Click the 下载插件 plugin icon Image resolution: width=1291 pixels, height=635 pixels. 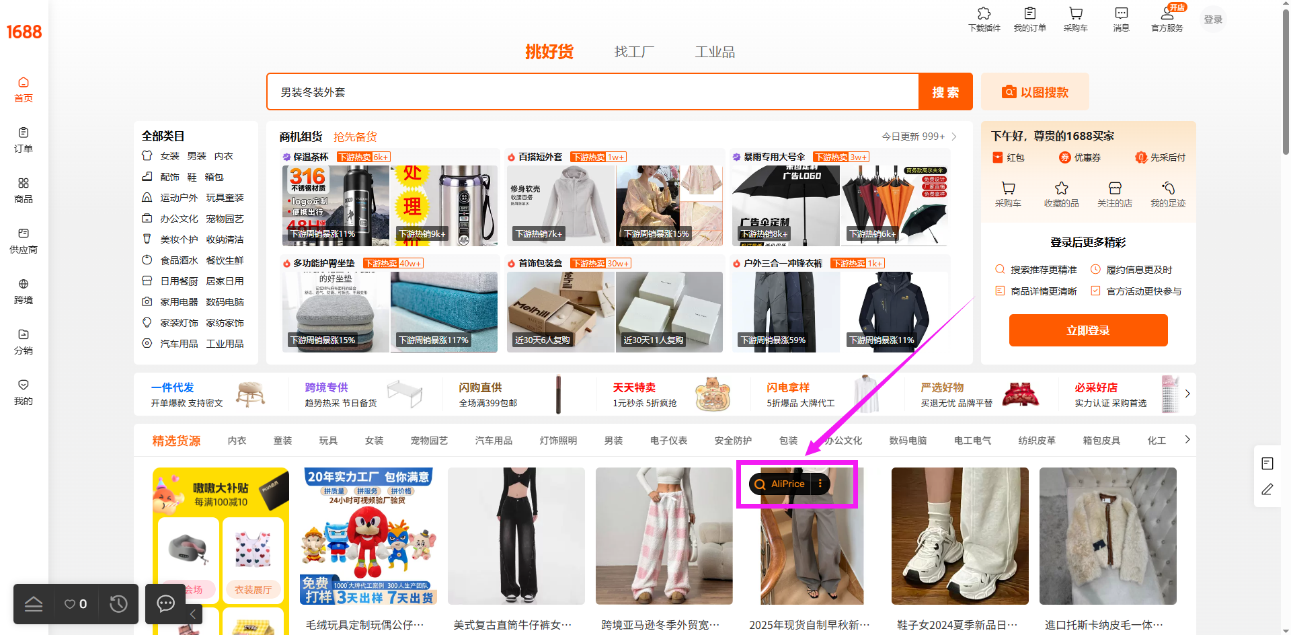(x=984, y=19)
